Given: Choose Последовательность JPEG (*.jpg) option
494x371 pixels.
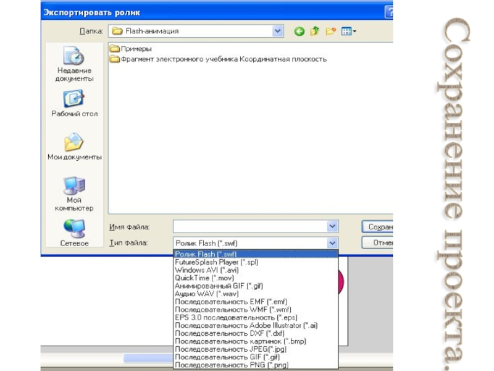Looking at the screenshot, I should pos(256,349).
